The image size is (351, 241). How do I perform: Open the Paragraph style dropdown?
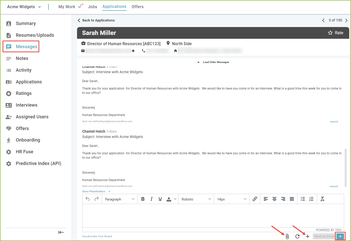[119, 199]
